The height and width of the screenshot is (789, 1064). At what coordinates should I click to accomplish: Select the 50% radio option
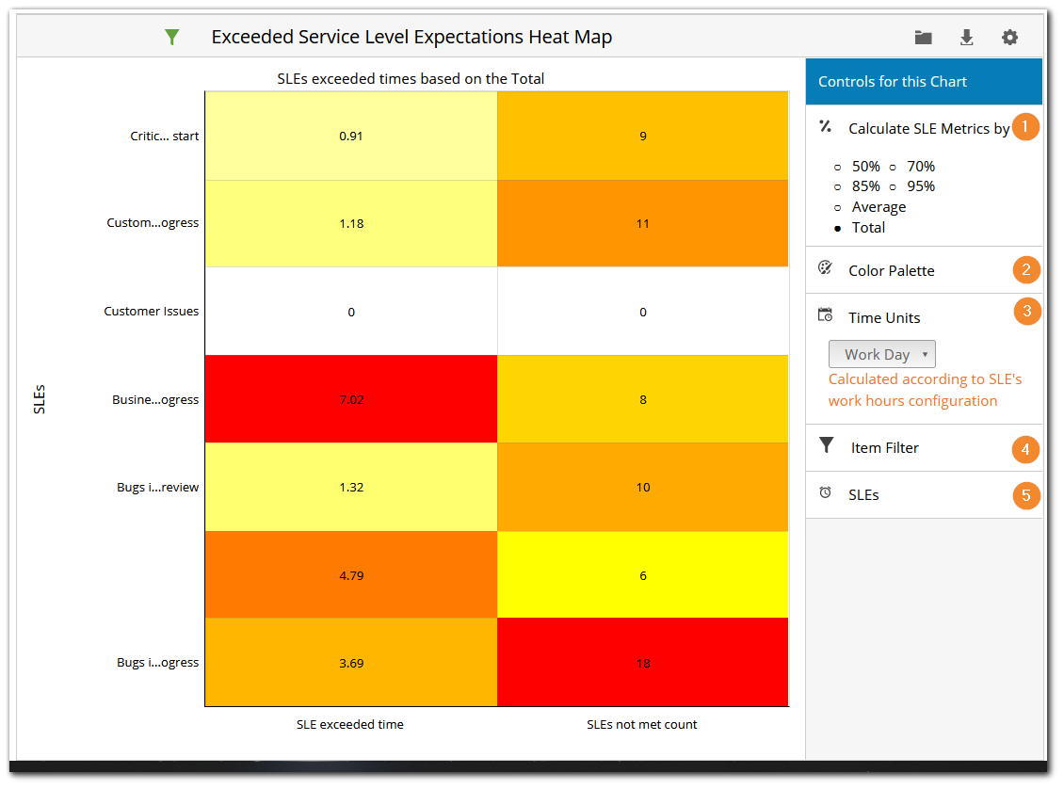pos(838,167)
